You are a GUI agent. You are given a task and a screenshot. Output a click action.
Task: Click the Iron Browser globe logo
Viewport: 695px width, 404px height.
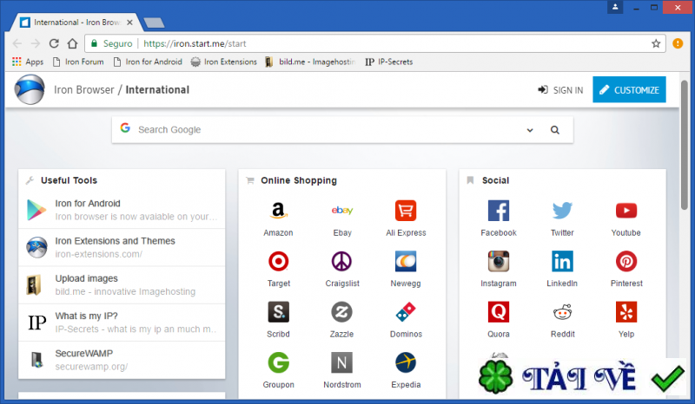(30, 89)
